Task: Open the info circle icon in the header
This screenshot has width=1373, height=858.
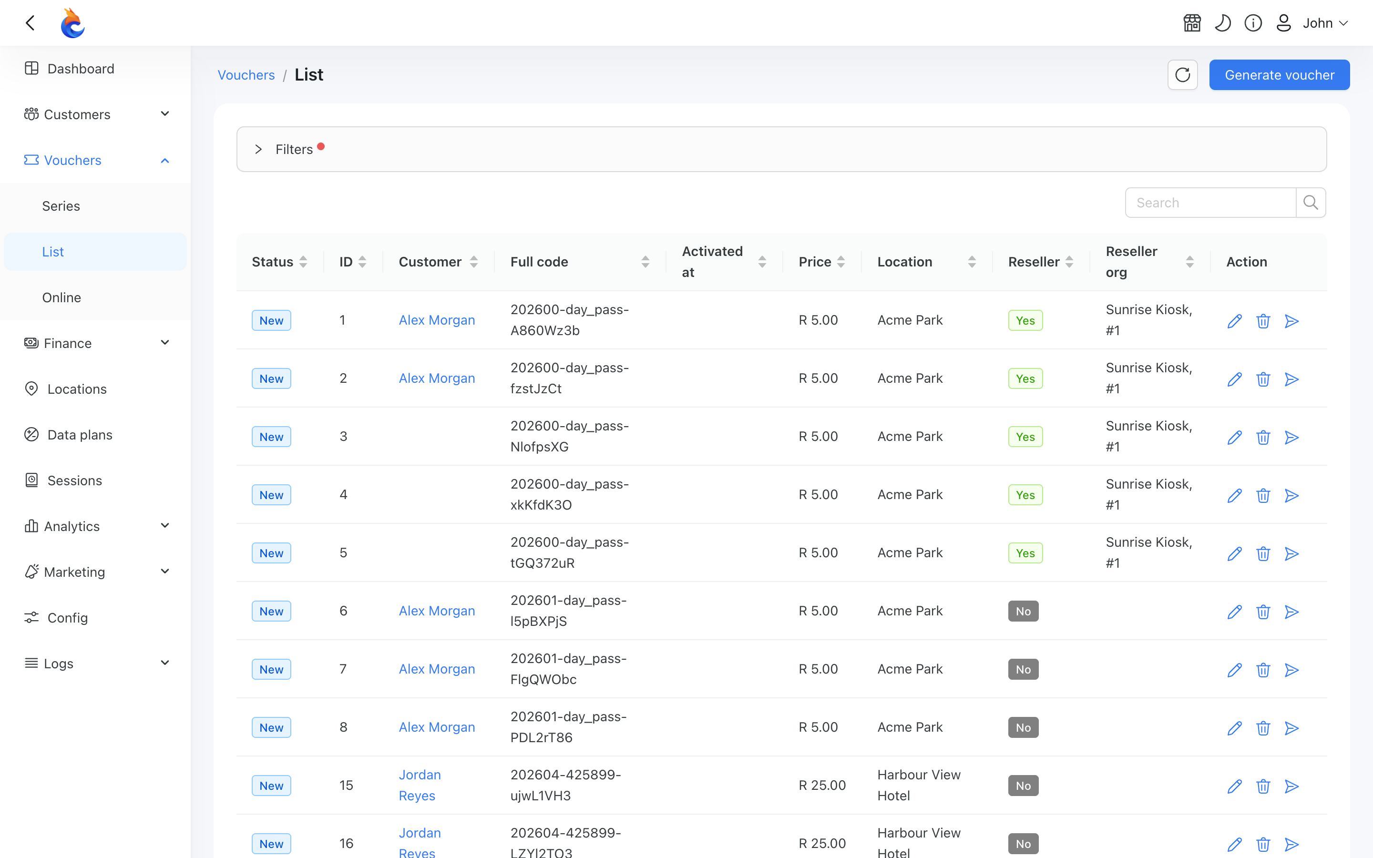Action: click(x=1253, y=23)
